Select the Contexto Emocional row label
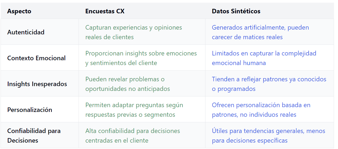This screenshot has height=149, width=338. (x=36, y=58)
